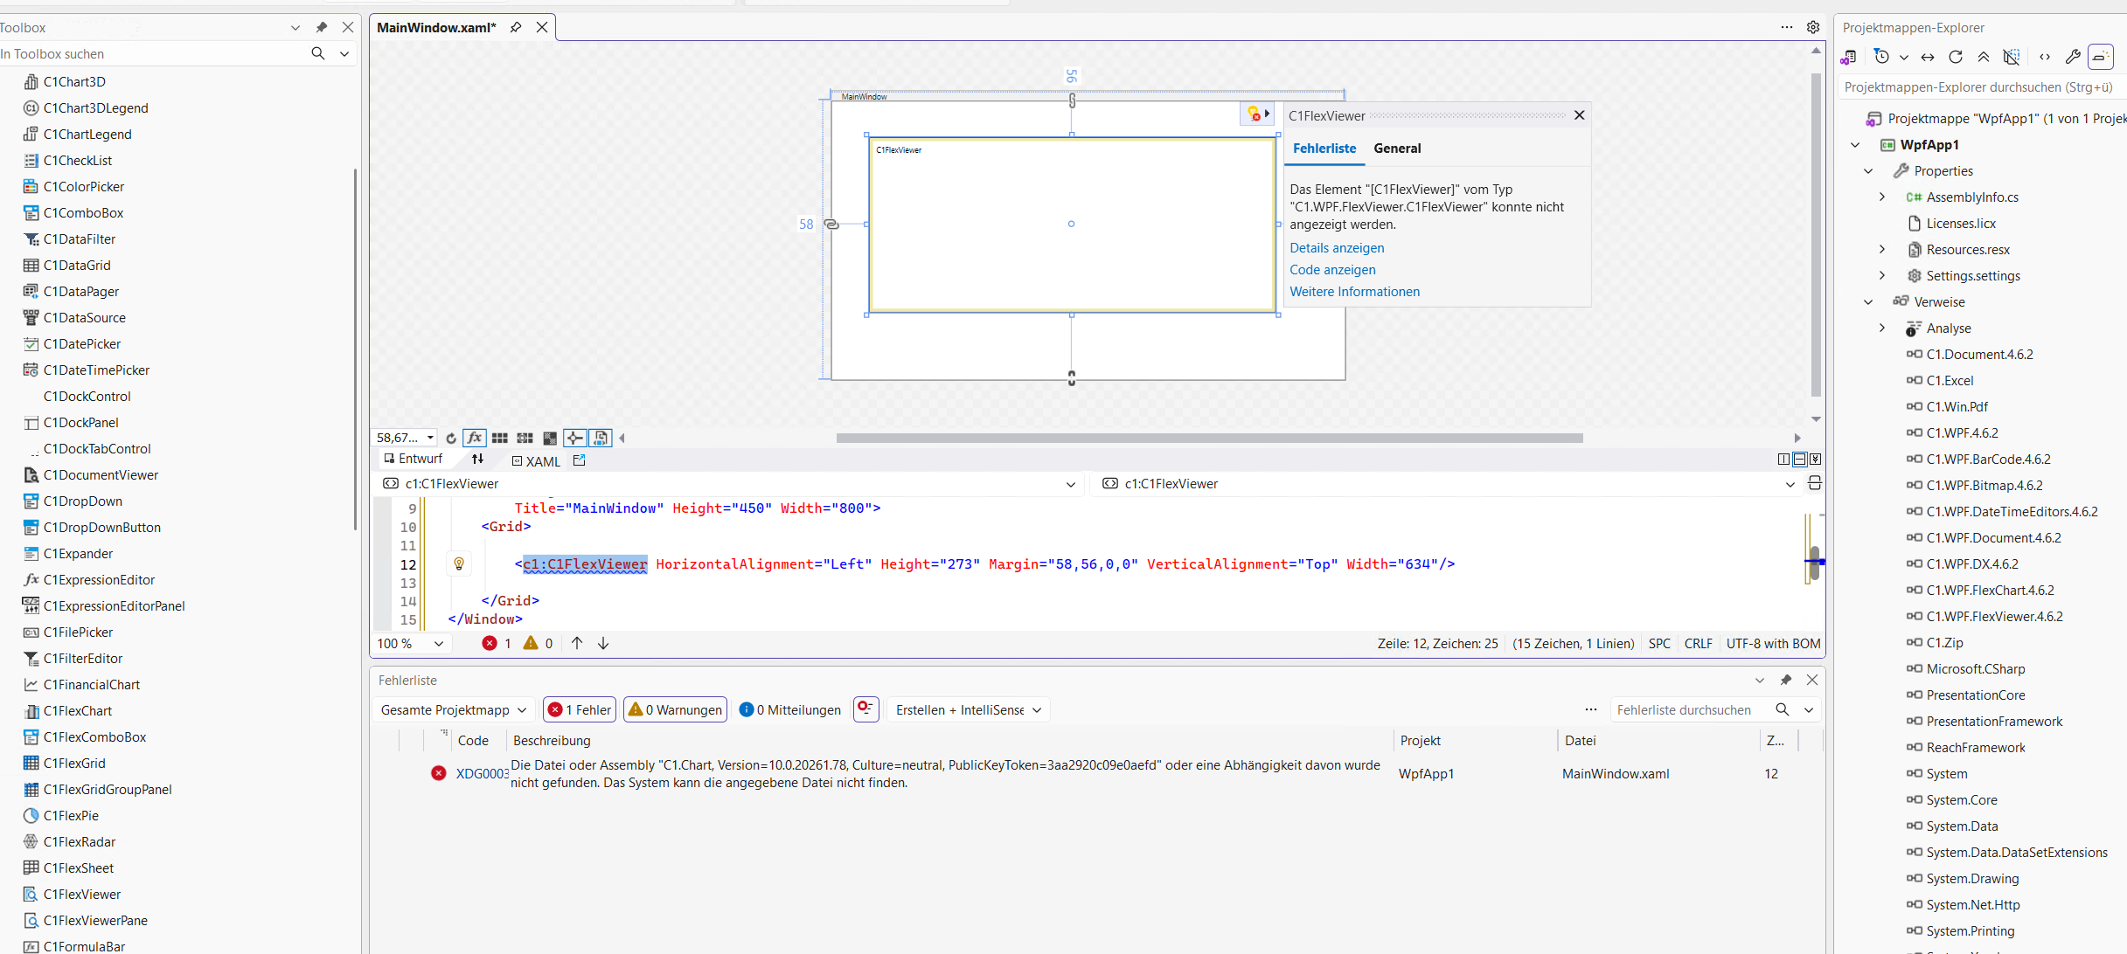
Task: Collapse the WpfApp1 project node
Action: point(1855,145)
